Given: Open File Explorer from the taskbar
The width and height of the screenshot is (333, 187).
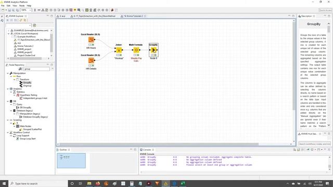Looking at the screenshot, I should click(x=89, y=183).
